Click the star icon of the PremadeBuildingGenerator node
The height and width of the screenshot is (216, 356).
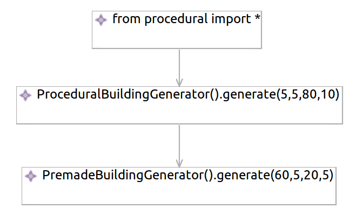30,176
